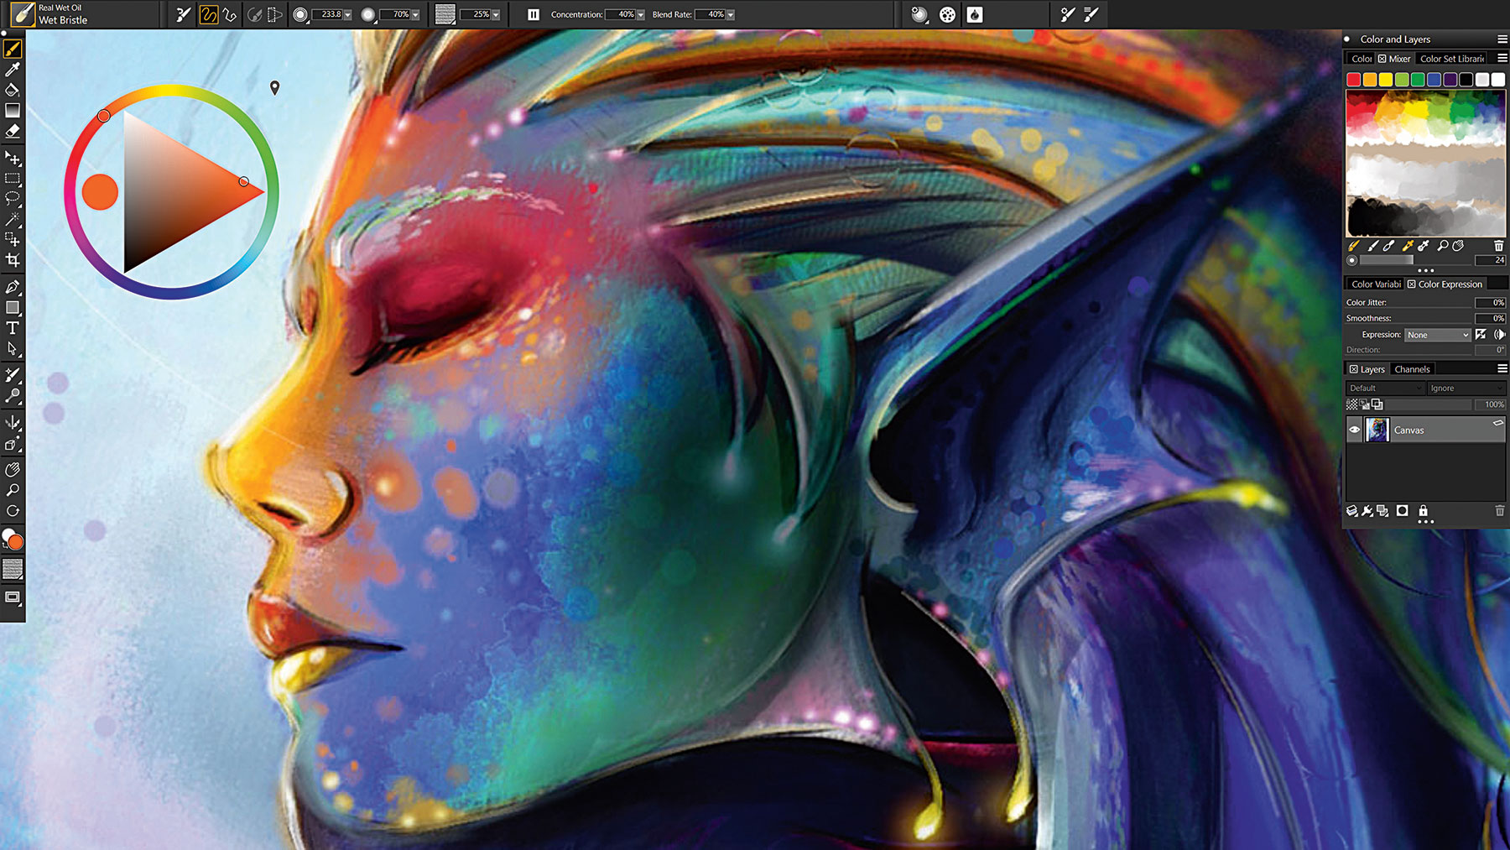Hide the Canvas layer
The width and height of the screenshot is (1510, 850).
coord(1355,429)
